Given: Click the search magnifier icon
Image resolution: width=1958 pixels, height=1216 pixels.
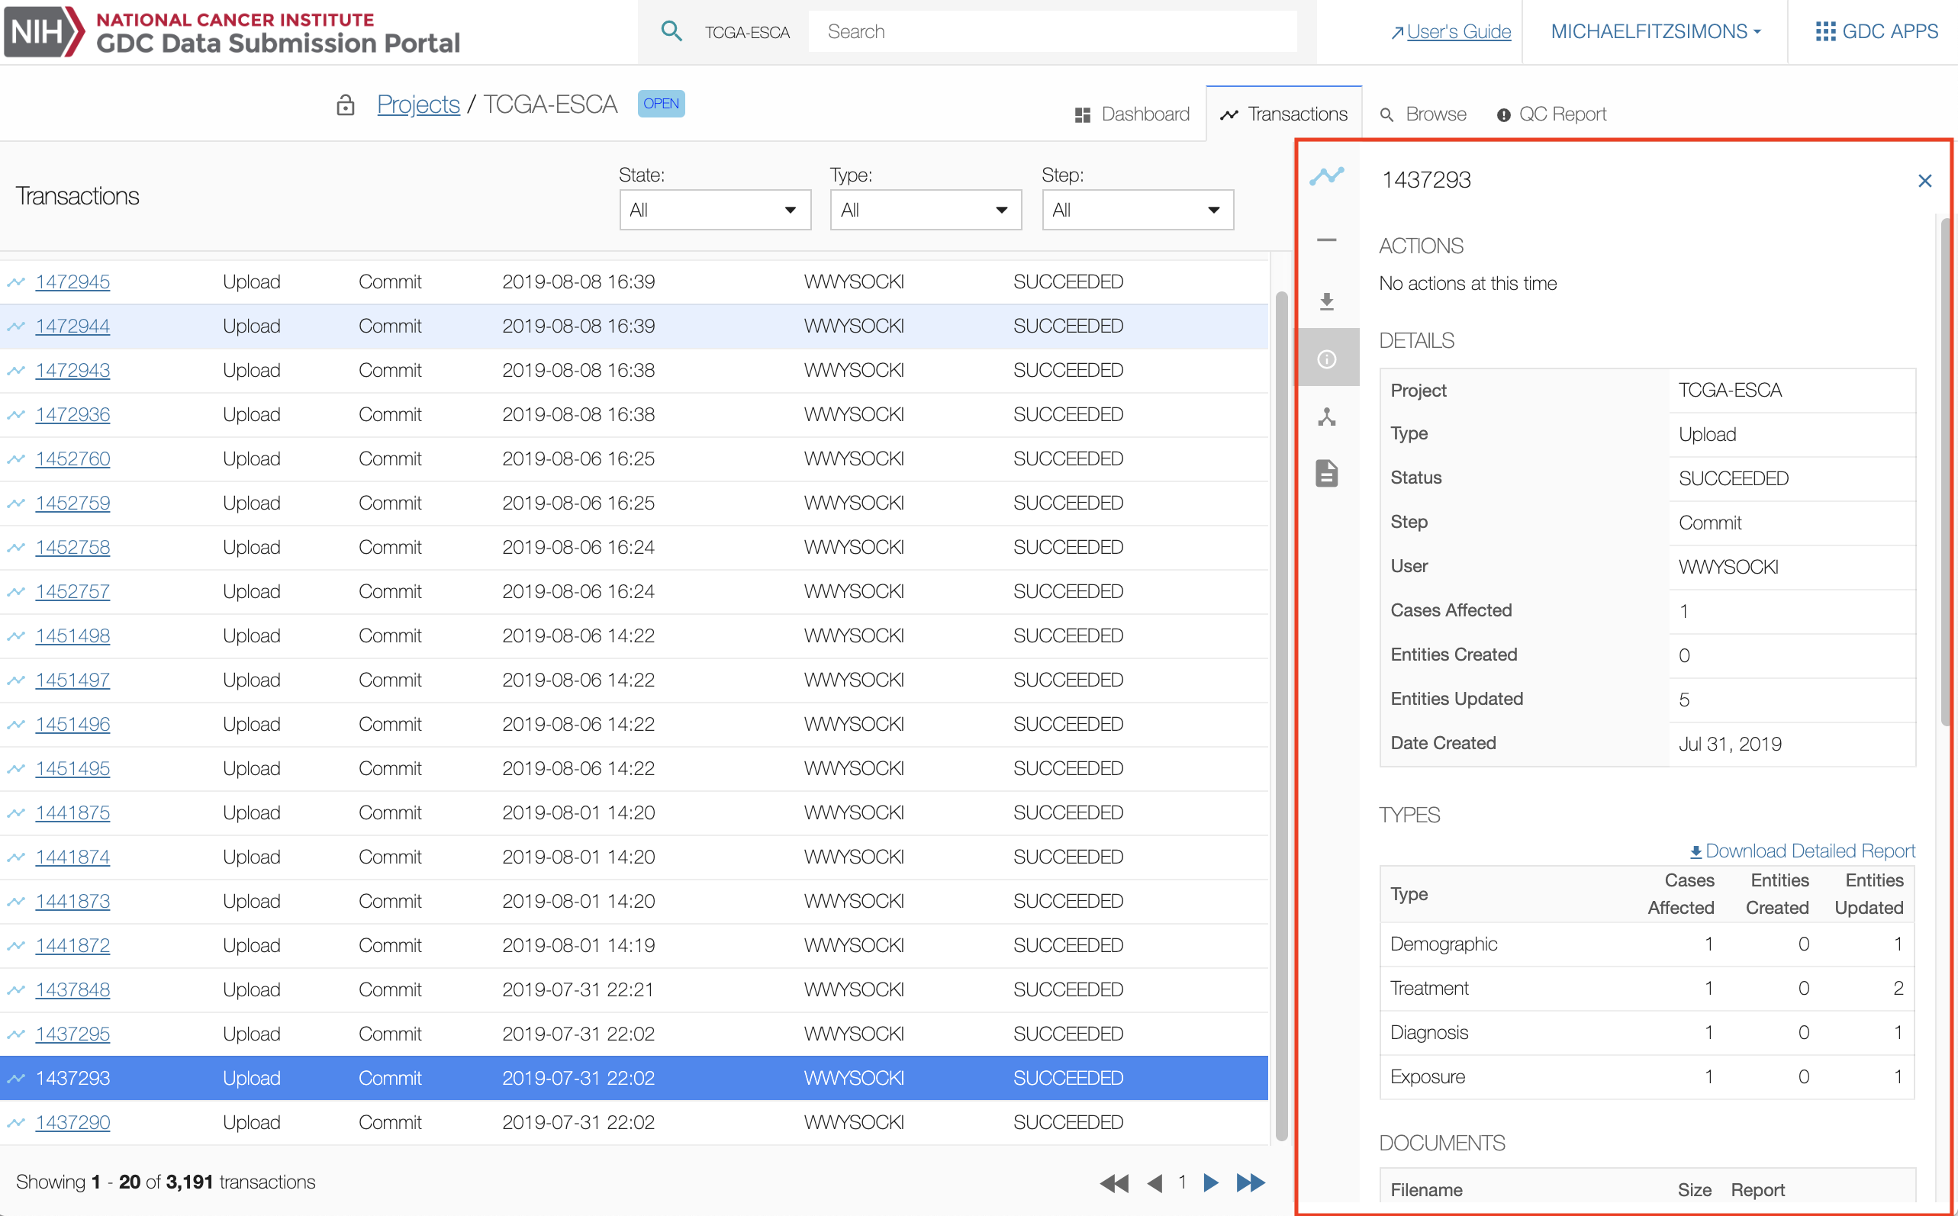Looking at the screenshot, I should tap(671, 31).
